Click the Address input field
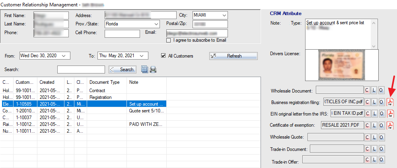 [140, 15]
